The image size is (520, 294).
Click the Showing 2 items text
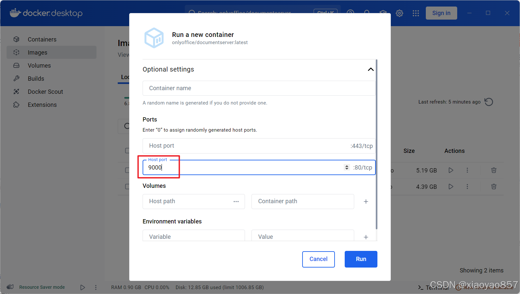[481, 270]
